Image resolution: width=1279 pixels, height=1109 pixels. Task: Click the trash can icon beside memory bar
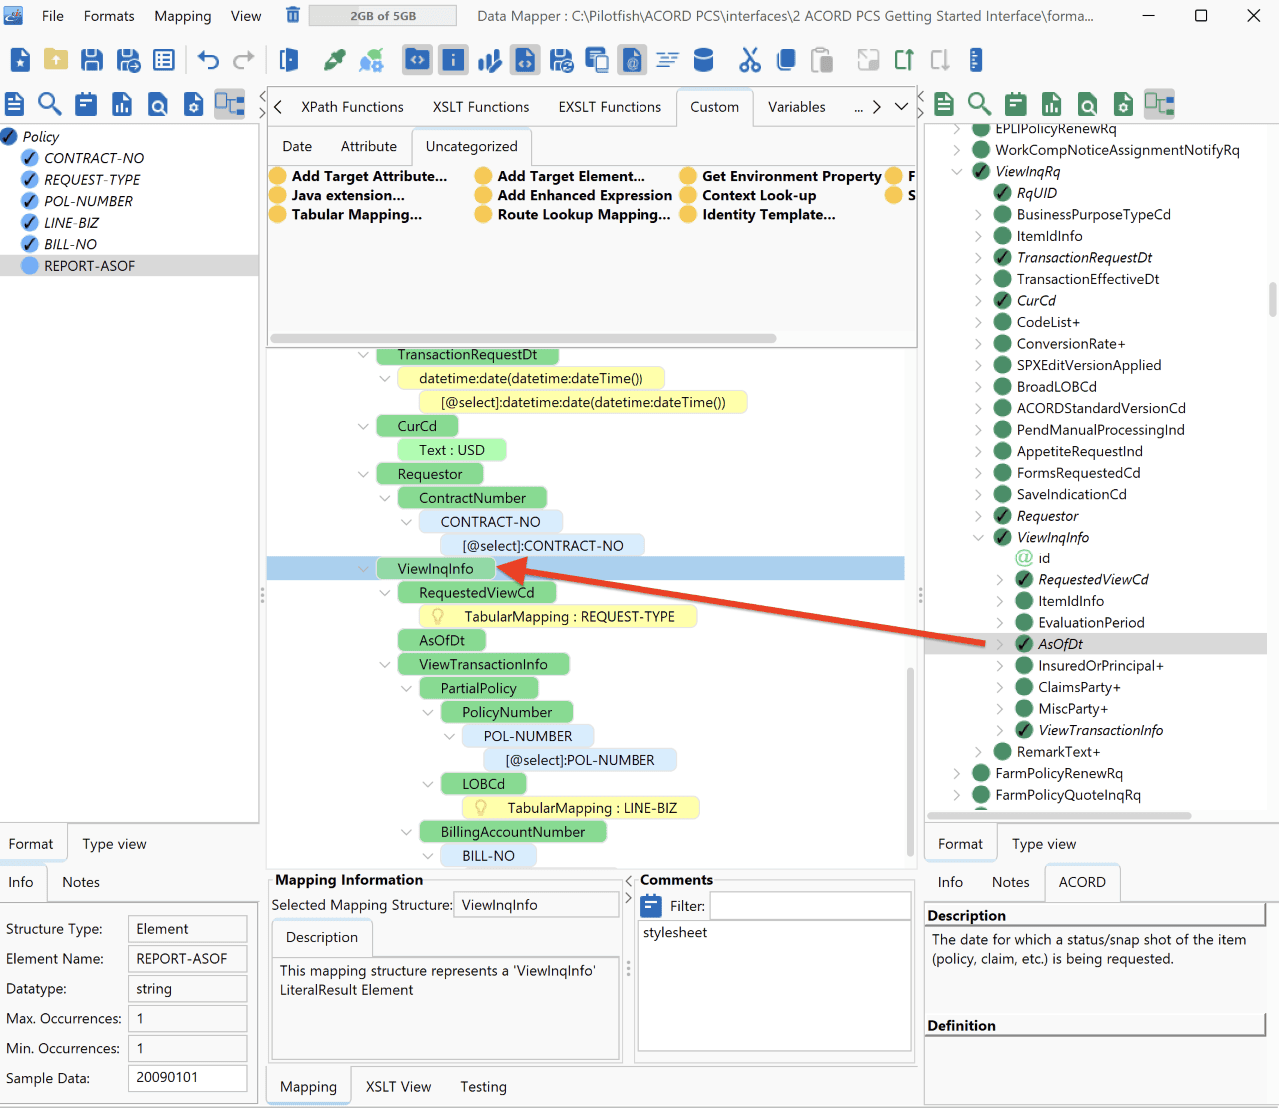click(293, 15)
